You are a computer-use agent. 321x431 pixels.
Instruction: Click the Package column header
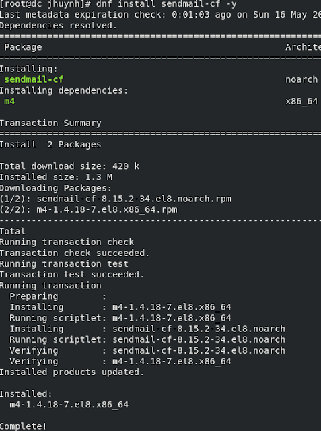point(23,47)
